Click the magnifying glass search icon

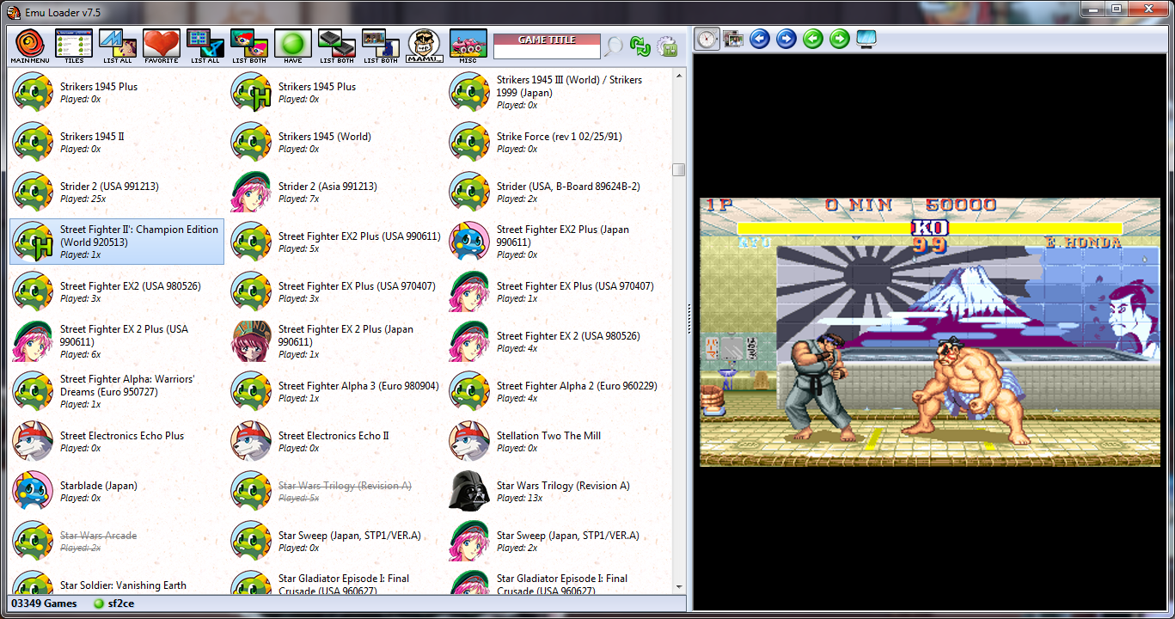point(613,46)
